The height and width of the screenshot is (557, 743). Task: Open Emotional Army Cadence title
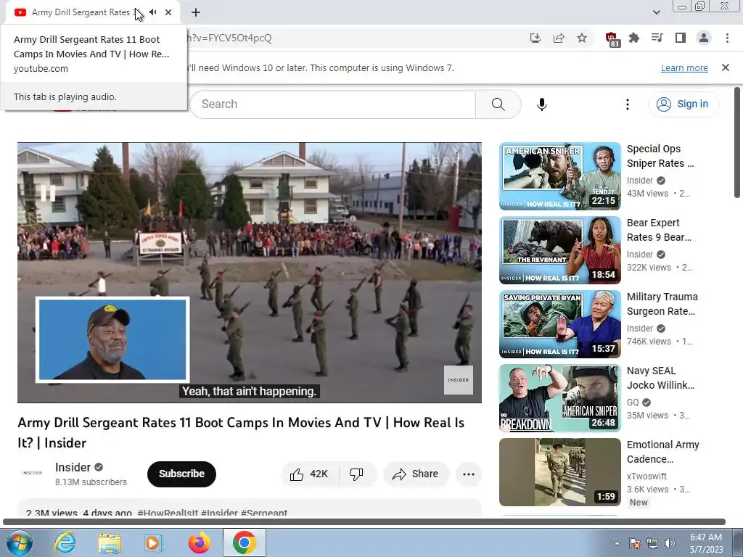pos(663,451)
